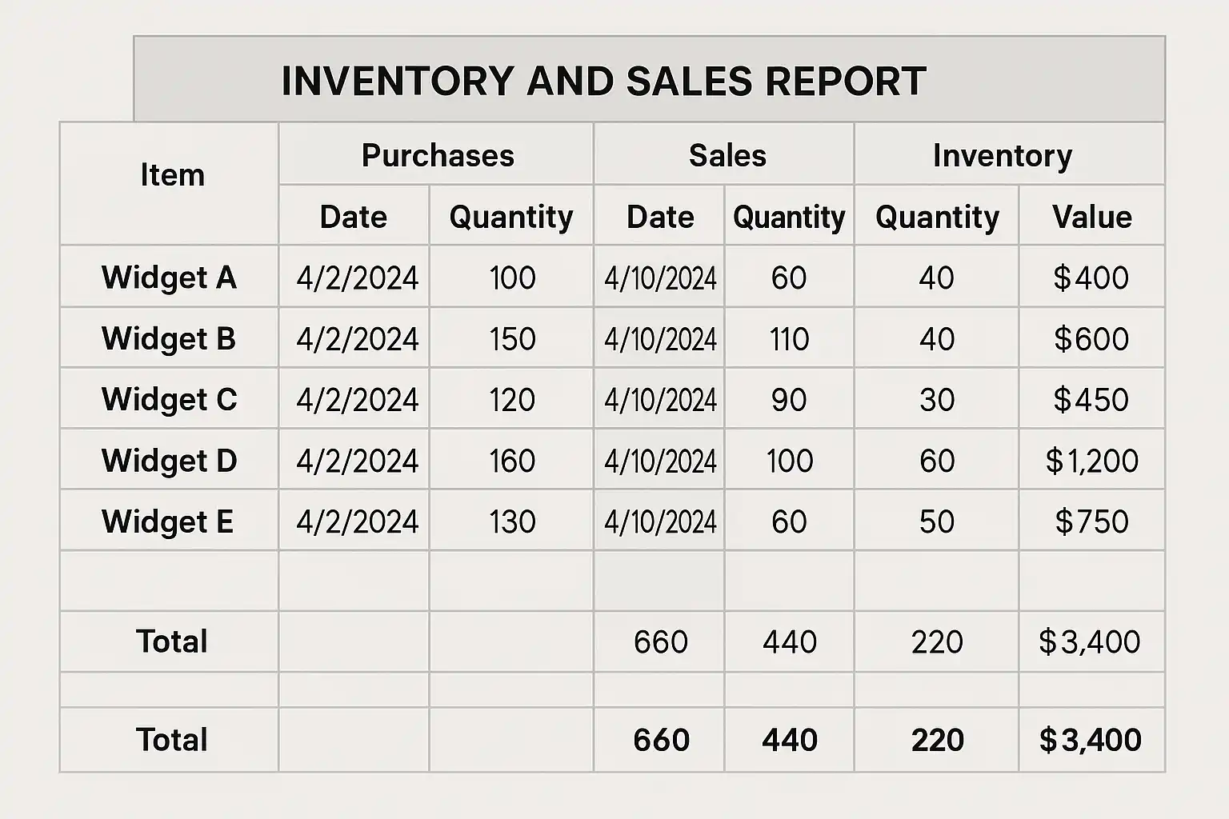This screenshot has width=1229, height=819.
Task: Select the Inventory group header
Action: 1002,155
